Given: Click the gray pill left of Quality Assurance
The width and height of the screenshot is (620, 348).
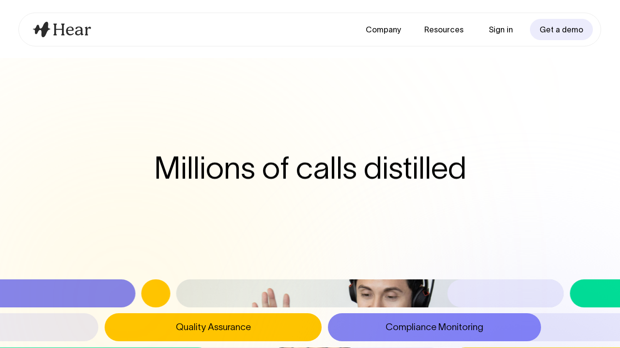Looking at the screenshot, I should [48, 327].
